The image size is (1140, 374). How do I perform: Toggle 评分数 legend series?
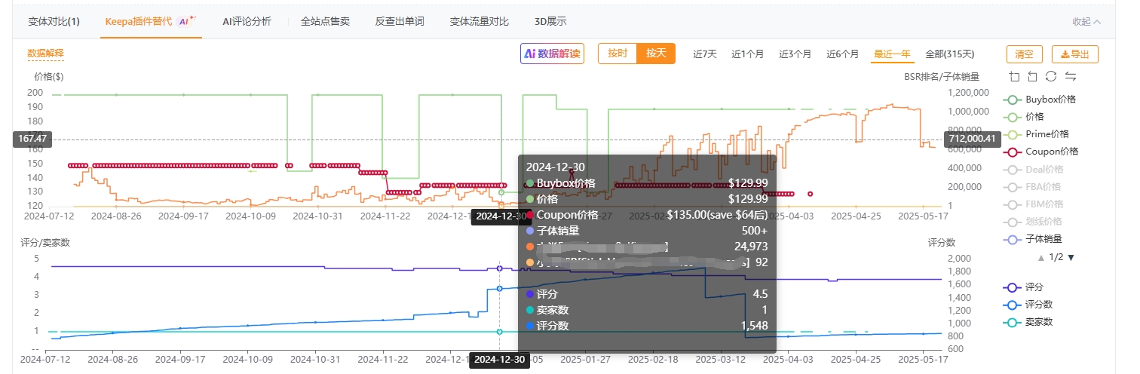pyautogui.click(x=1028, y=305)
